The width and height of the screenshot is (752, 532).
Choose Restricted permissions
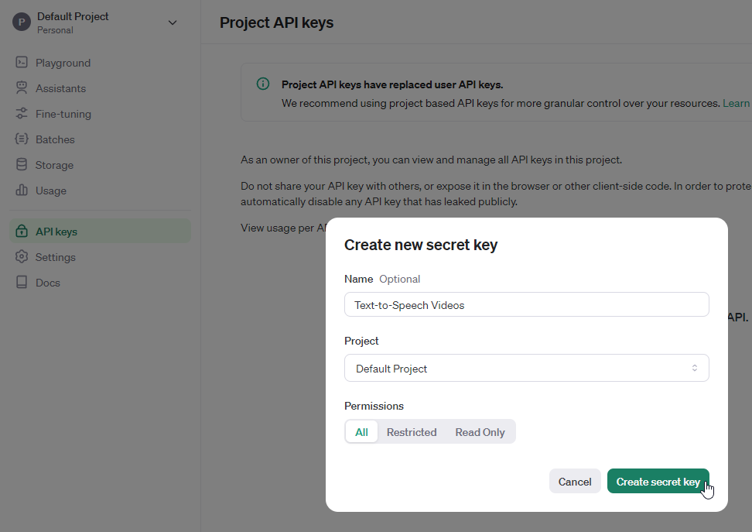click(x=412, y=432)
